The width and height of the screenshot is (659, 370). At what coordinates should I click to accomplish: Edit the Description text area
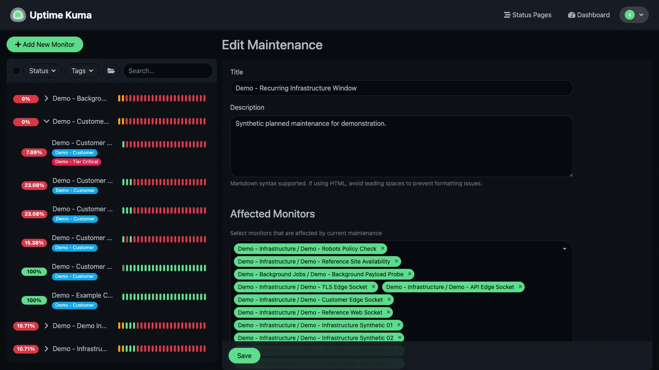click(x=402, y=146)
